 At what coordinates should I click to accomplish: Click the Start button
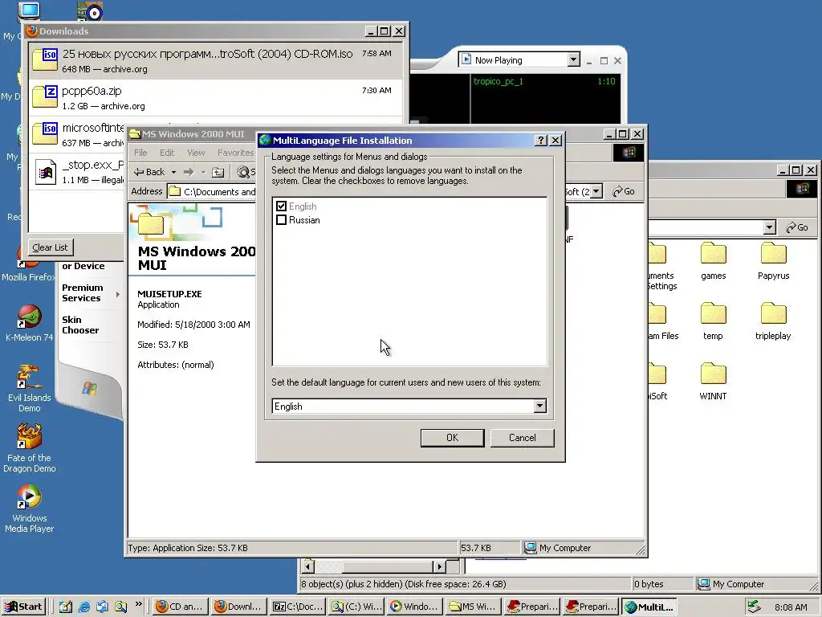[23, 607]
